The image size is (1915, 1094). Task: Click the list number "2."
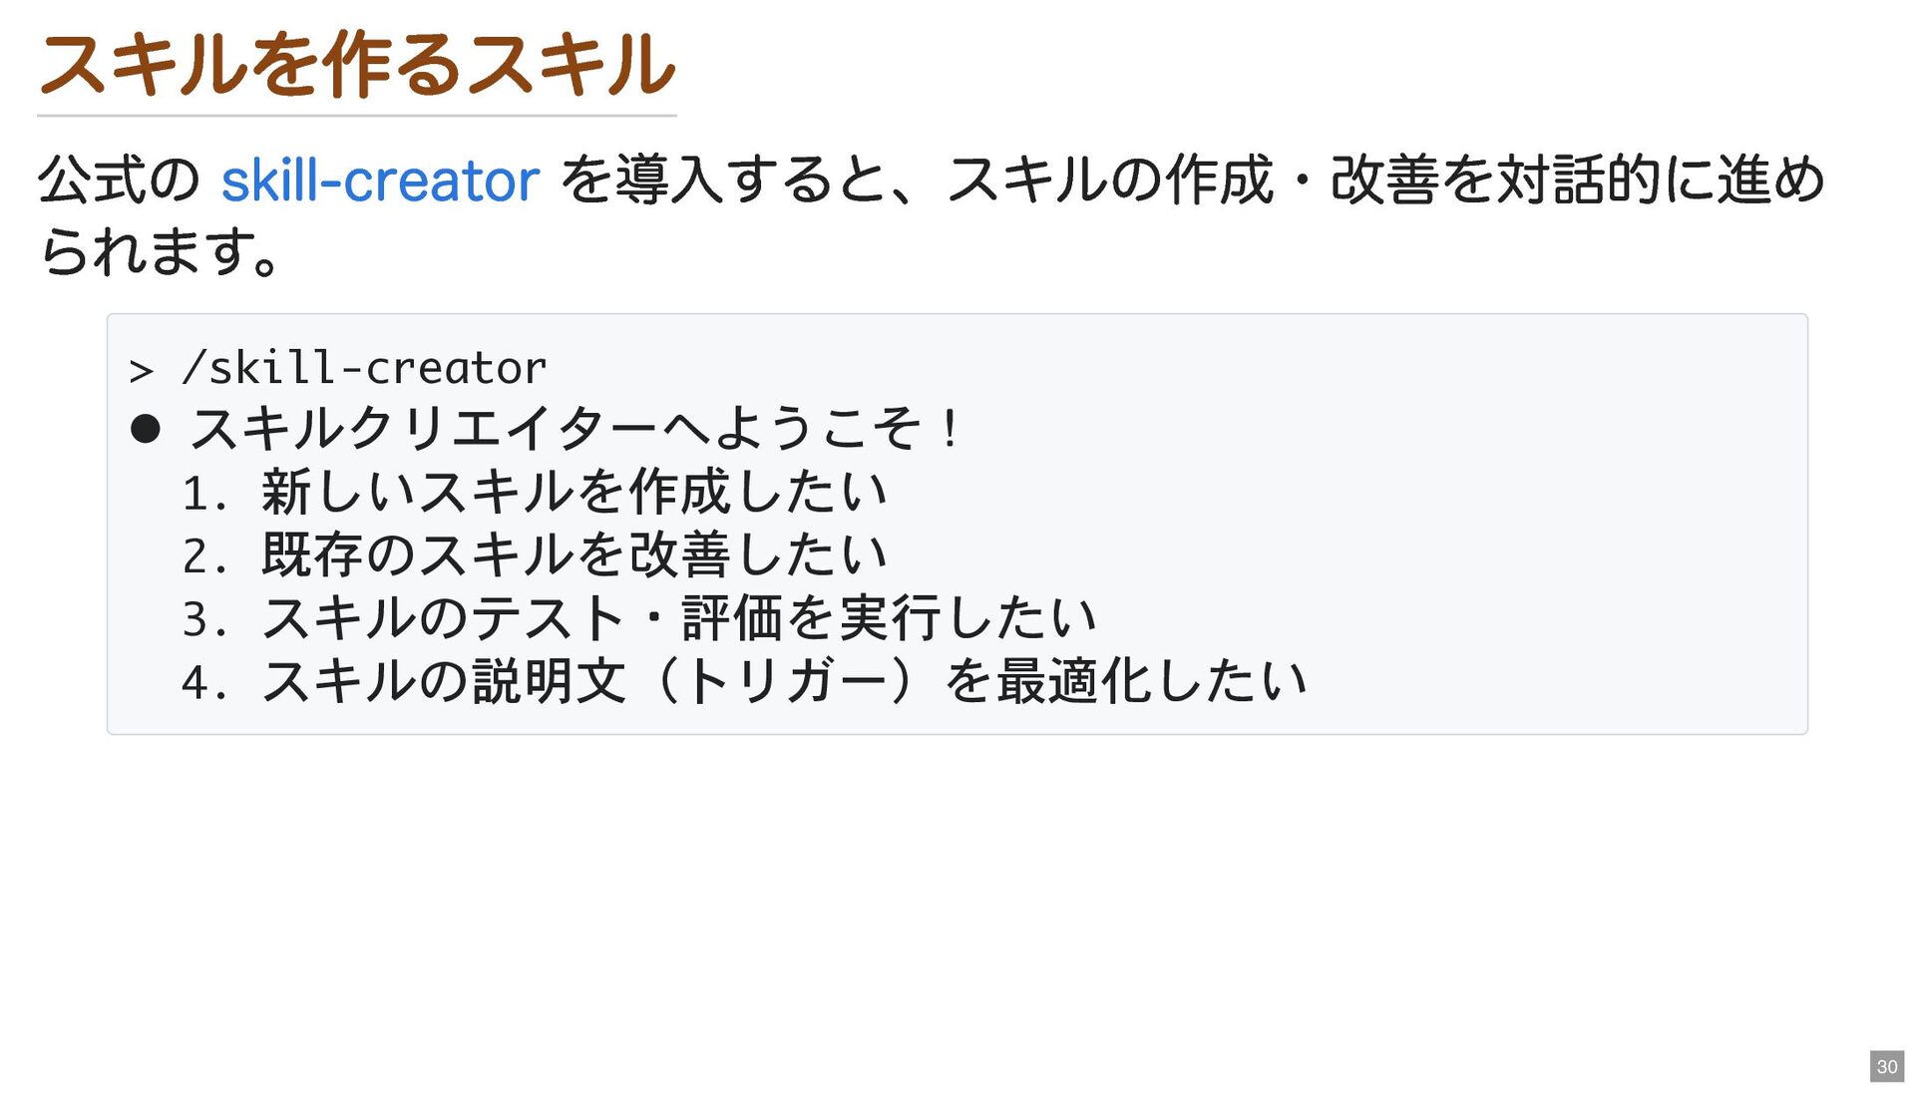click(204, 557)
